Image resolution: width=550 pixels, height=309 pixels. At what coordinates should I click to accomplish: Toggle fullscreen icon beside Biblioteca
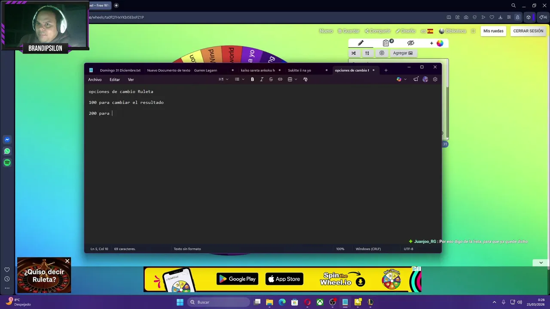(x=473, y=31)
